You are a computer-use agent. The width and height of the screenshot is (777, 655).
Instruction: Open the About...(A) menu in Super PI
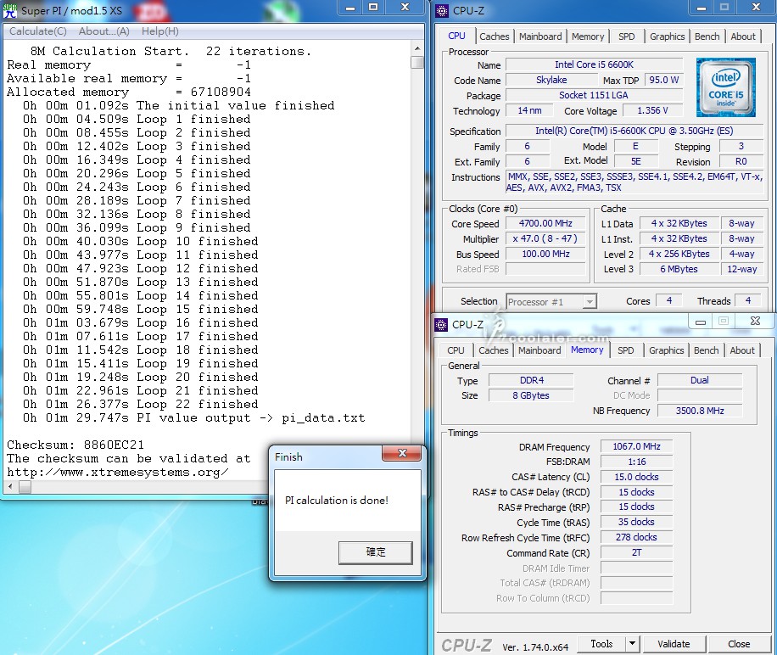click(x=104, y=31)
